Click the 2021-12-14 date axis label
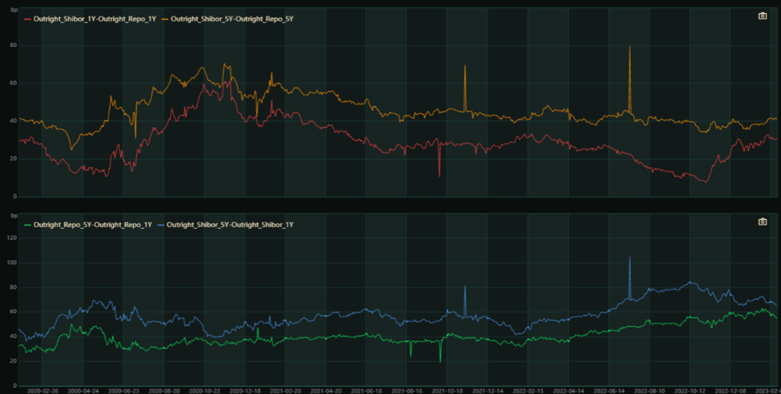This screenshot has width=781, height=394. tap(487, 391)
